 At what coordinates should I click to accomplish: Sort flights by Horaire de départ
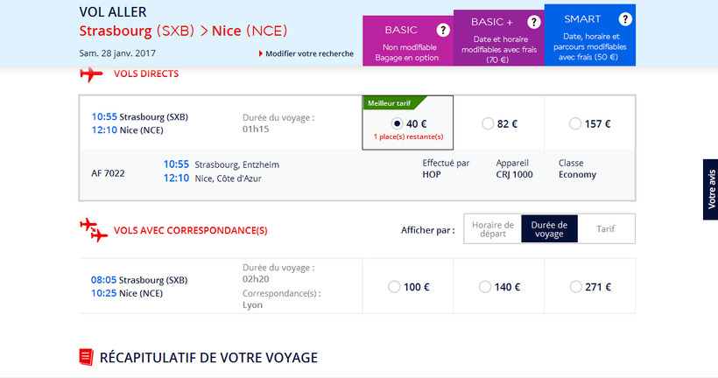[492, 229]
